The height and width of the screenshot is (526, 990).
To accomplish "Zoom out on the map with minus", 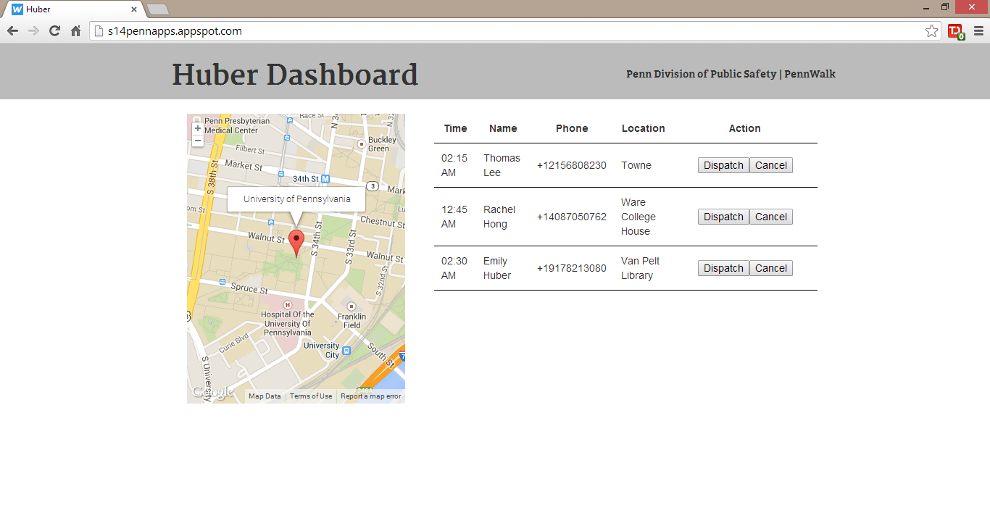I will coord(198,141).
